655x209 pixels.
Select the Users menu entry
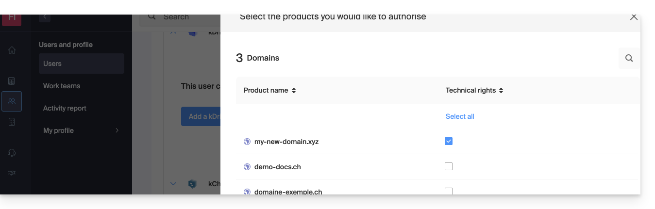point(52,64)
